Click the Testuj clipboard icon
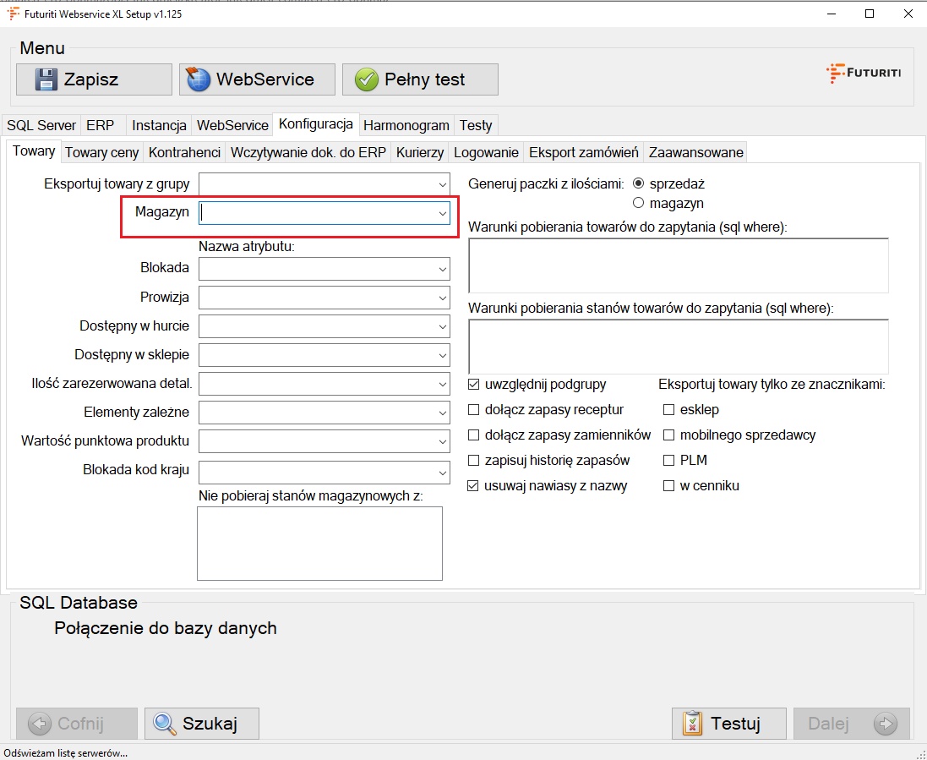The height and width of the screenshot is (760, 927). (x=692, y=724)
